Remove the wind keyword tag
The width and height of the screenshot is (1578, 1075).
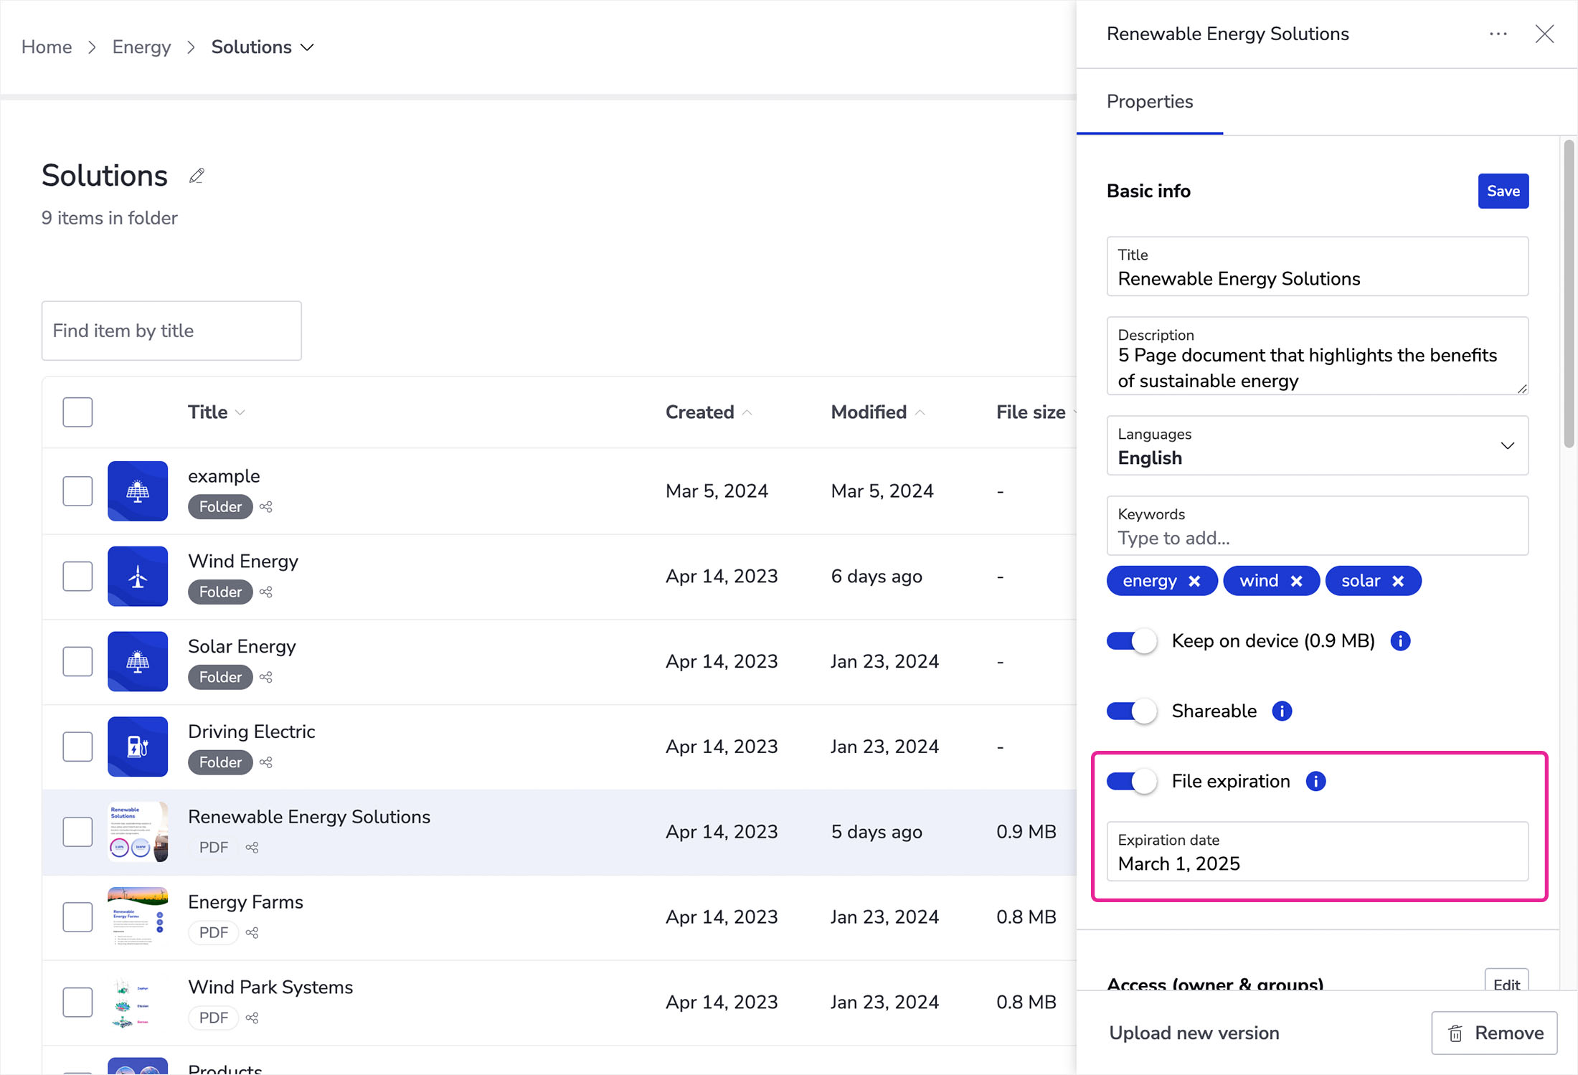1296,581
